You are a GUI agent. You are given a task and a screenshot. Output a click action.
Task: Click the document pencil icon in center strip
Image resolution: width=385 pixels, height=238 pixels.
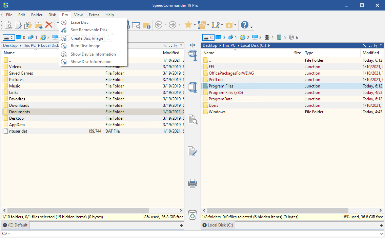click(x=192, y=151)
